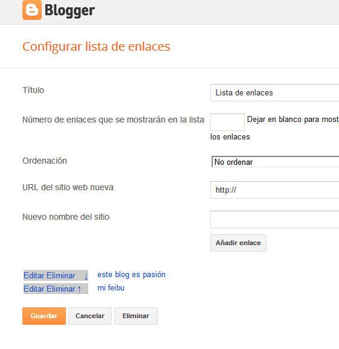This screenshot has width=339, height=349.
Task: Open the Ordenación 'No ordenar' dropdown
Action: pos(275,162)
